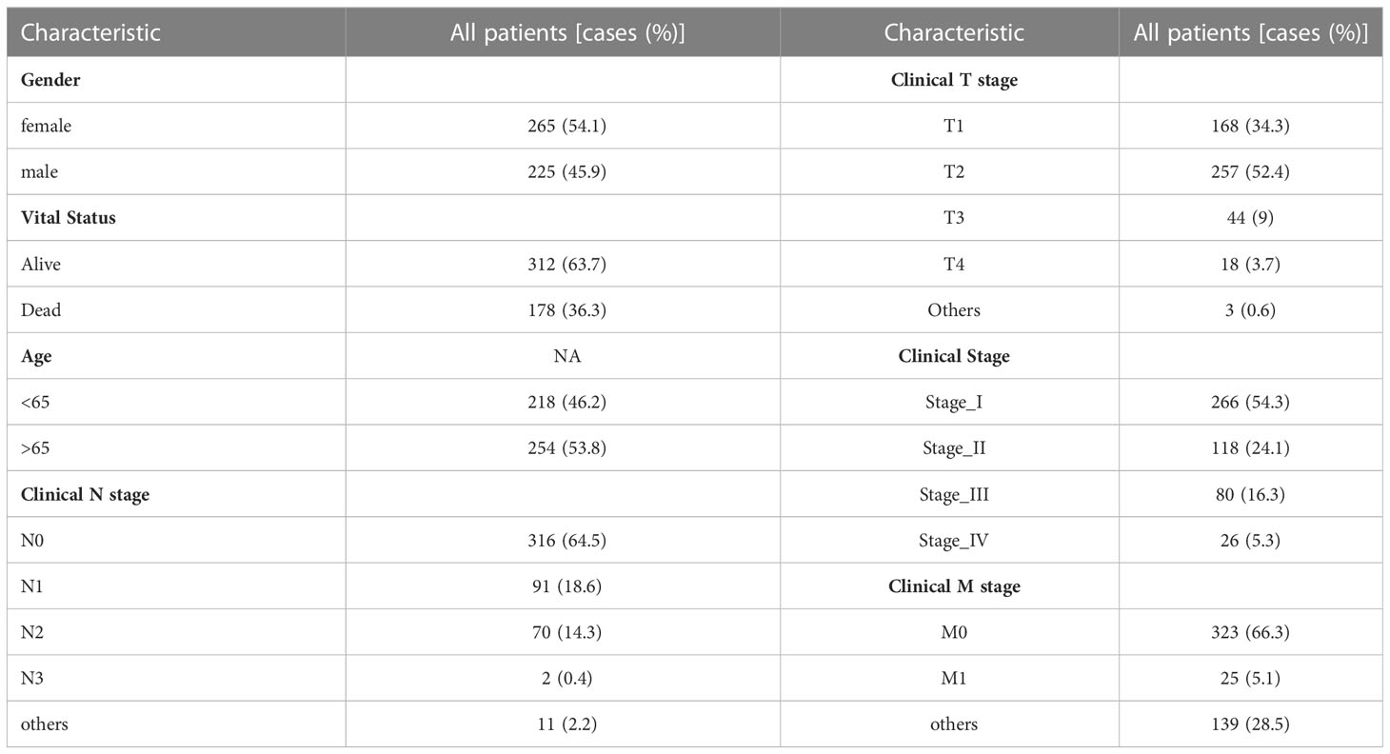The height and width of the screenshot is (754, 1390).
Task: Click the Clinical T stage heading
Action: pyautogui.click(x=954, y=80)
